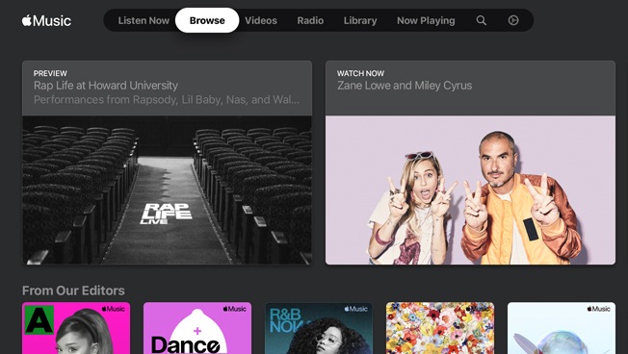Open the Dance playlist cover

(x=197, y=328)
